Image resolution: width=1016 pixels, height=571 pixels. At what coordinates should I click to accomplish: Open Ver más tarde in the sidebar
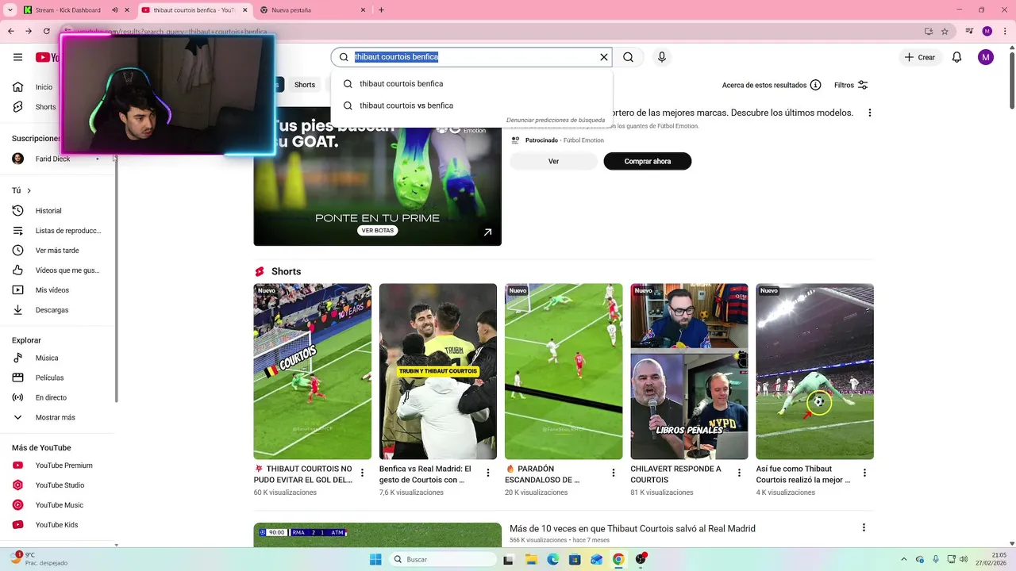(x=57, y=251)
